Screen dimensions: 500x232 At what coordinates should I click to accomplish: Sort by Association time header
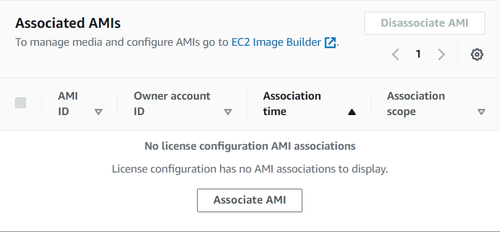[292, 104]
